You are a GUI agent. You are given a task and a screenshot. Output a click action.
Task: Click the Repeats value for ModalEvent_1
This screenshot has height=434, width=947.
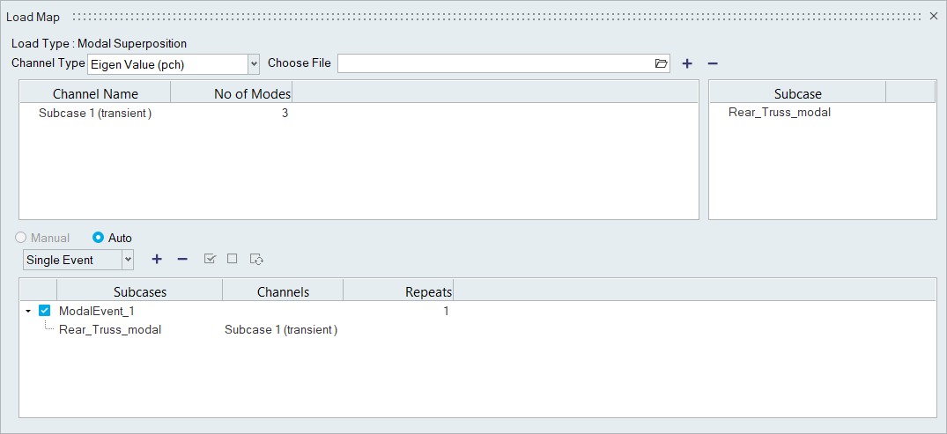(x=445, y=311)
